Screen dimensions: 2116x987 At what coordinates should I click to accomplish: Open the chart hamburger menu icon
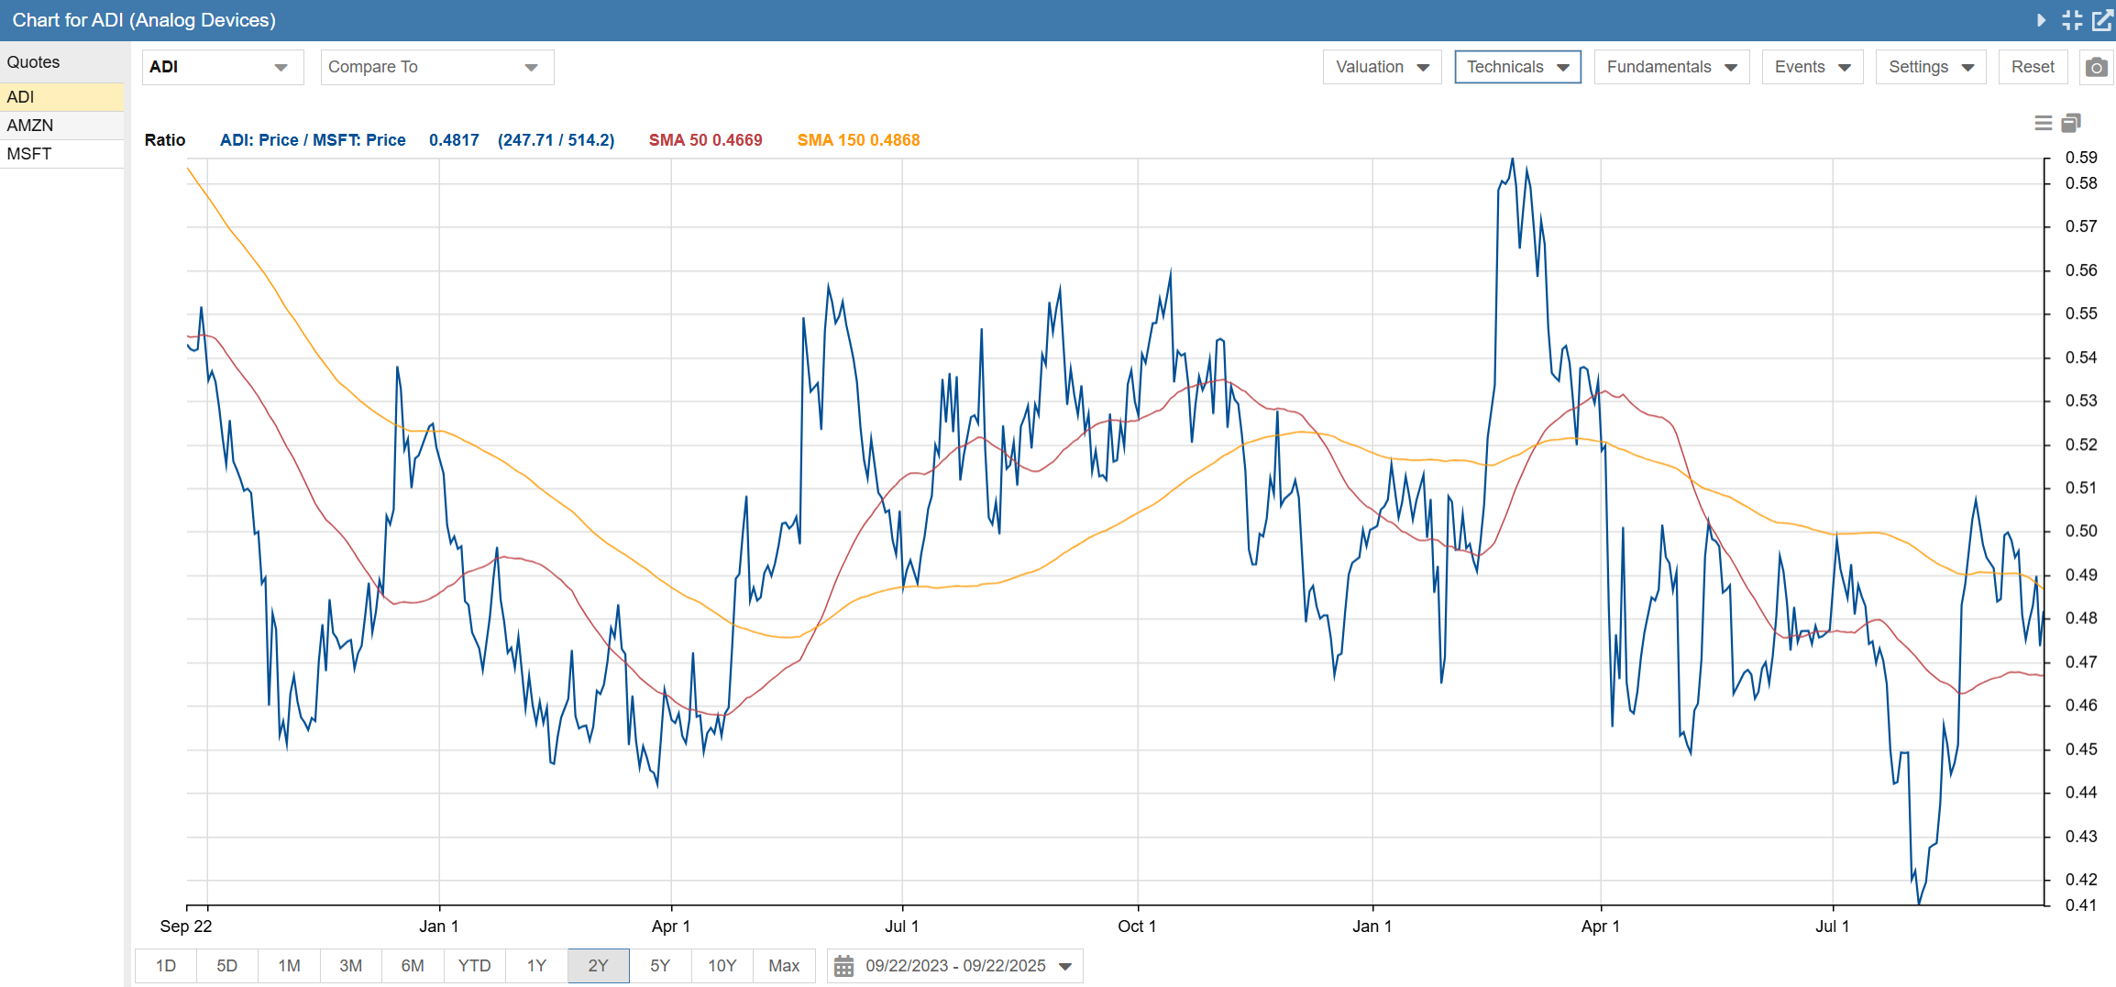pyautogui.click(x=2043, y=123)
